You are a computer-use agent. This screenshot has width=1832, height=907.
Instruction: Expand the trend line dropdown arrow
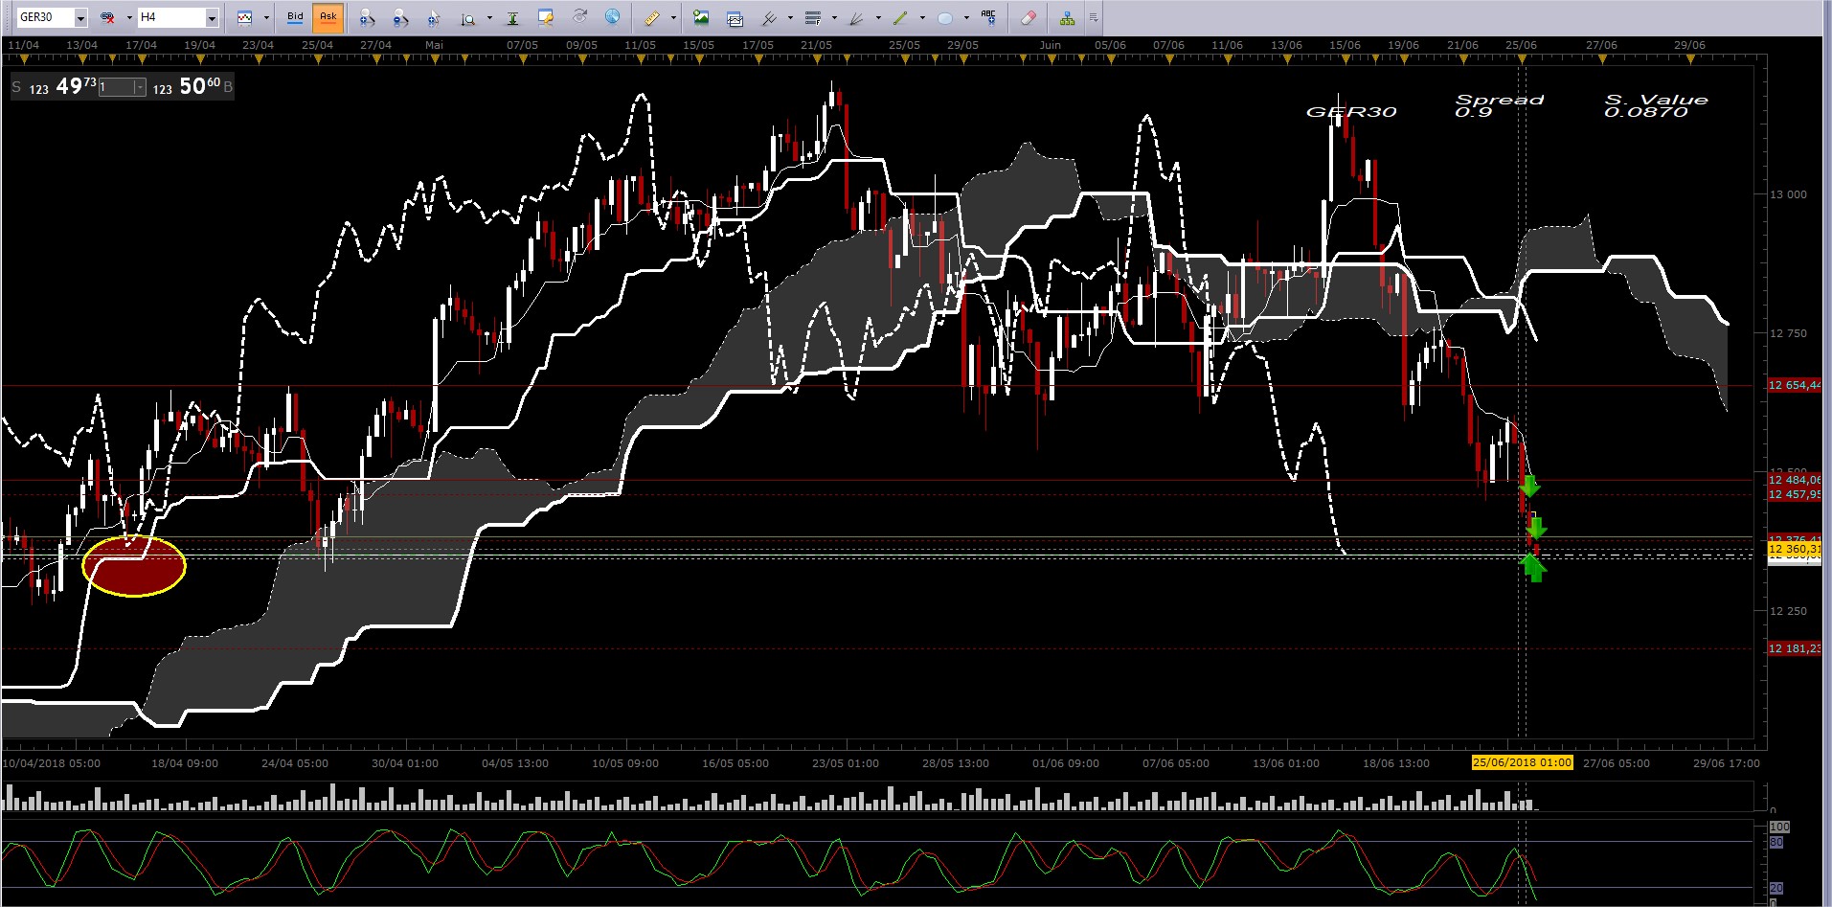(x=921, y=17)
